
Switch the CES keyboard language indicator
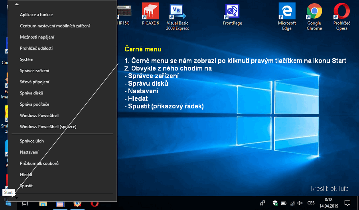(311, 203)
